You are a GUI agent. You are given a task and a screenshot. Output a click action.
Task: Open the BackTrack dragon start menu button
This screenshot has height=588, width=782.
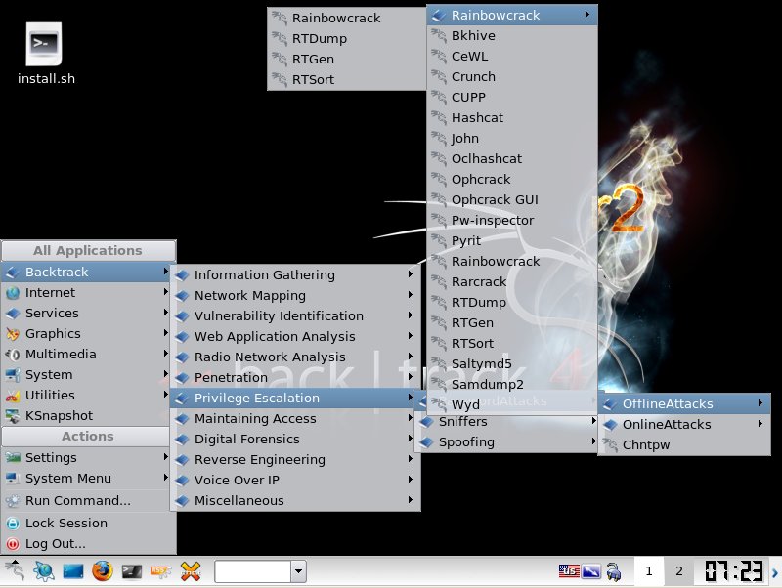click(x=15, y=570)
